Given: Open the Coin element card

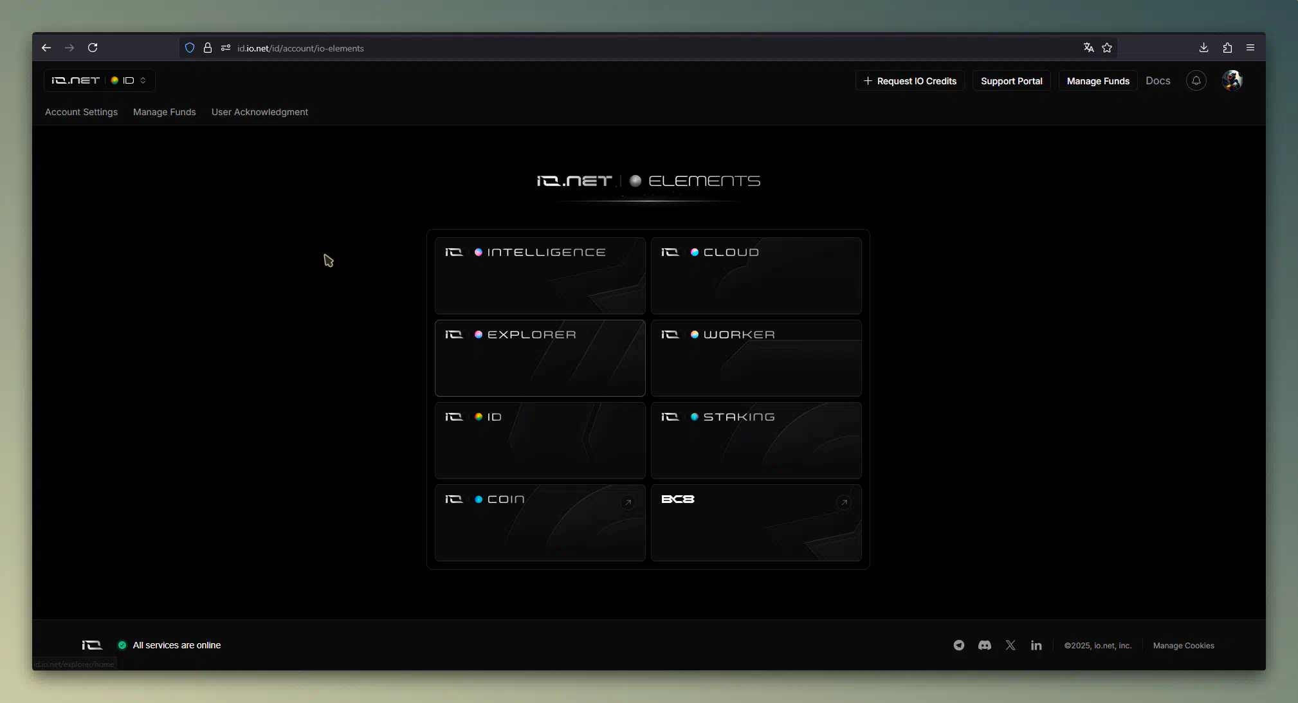Looking at the screenshot, I should (540, 523).
